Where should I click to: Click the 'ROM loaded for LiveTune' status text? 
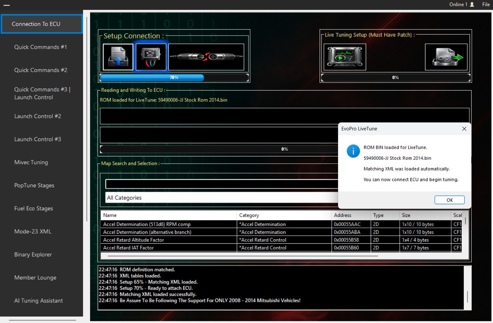pos(164,100)
